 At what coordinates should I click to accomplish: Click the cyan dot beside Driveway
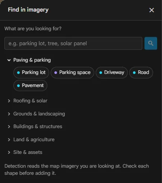coord(101,73)
